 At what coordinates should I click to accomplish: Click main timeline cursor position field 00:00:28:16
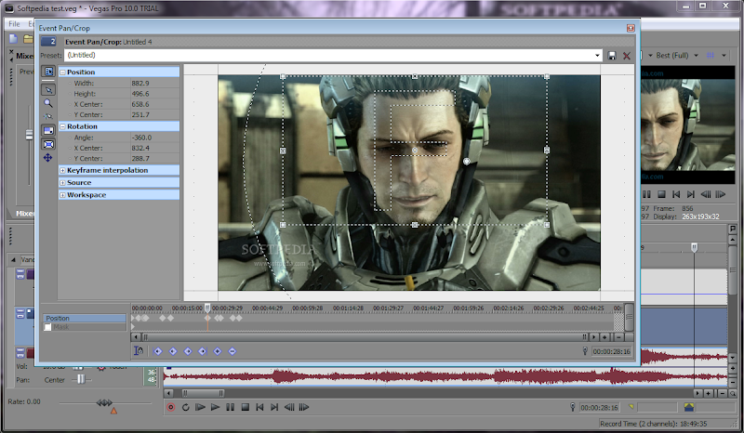pos(599,407)
